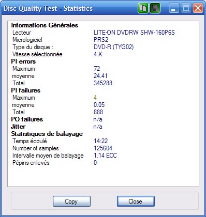
Task: Select PI errors average '24.41'
Action: (x=100, y=76)
